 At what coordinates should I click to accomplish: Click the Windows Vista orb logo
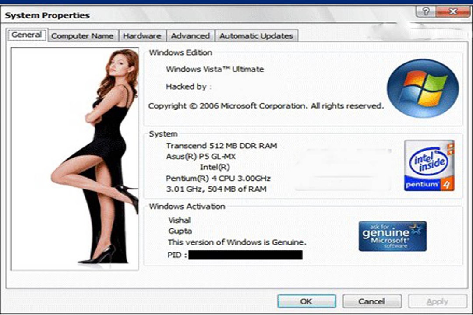point(423,88)
